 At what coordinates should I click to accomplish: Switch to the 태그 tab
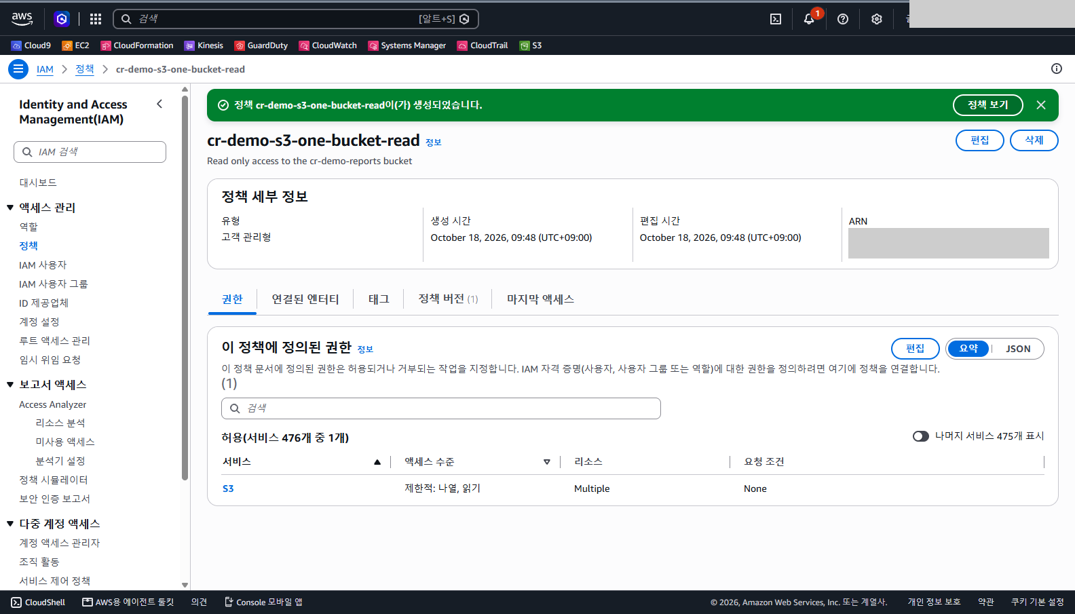pos(379,299)
